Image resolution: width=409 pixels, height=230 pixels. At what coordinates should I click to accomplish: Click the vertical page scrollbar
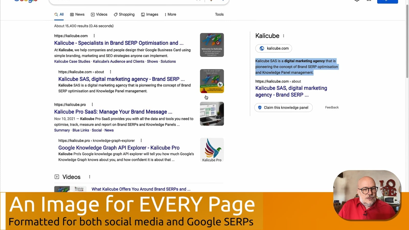(x=407, y=41)
